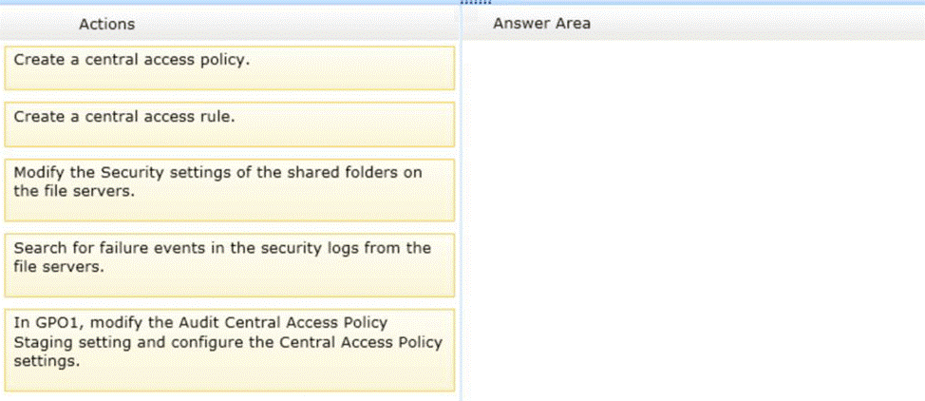Image resolution: width=925 pixels, height=401 pixels.
Task: Select the 'In GPO1, modify the Audit' action
Action: pos(229,349)
